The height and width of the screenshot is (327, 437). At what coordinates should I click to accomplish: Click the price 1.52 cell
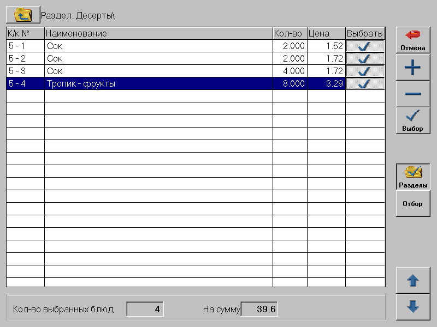pos(326,46)
